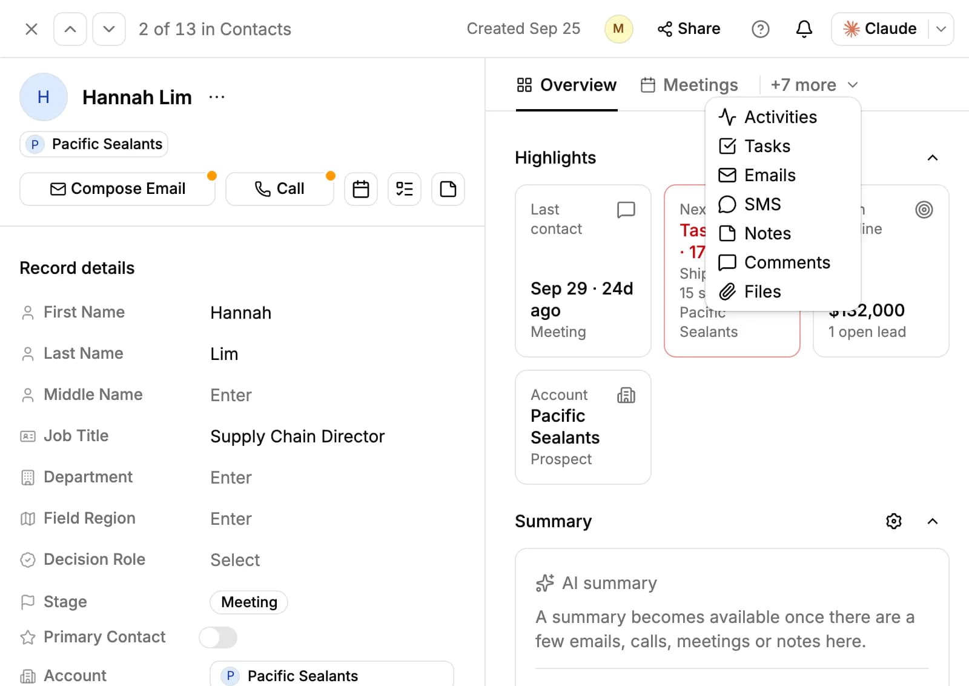The width and height of the screenshot is (969, 686).
Task: Collapse the Summary section
Action: (x=933, y=521)
